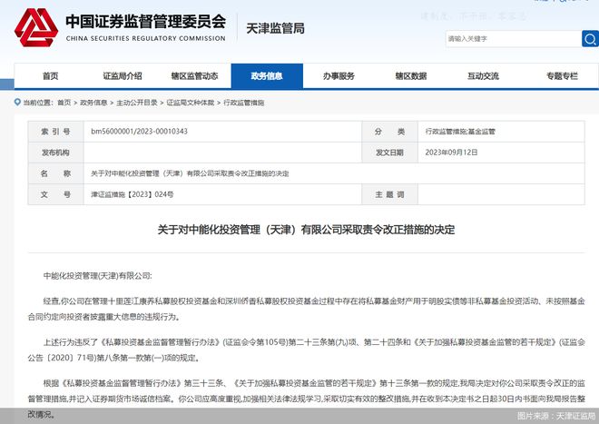Screen dimensions: 599x424
Task: Click the document number 津证监措施【2023】024号
Action: click(133, 194)
